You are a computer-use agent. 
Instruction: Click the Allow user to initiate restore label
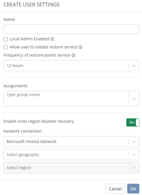(x=43, y=47)
